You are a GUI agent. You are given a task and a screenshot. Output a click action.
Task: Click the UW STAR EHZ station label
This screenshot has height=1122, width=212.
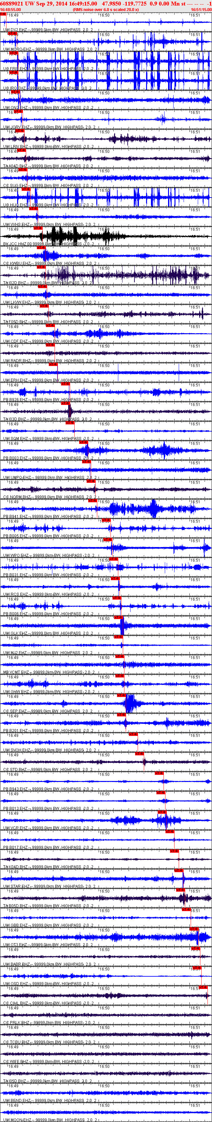click(x=49, y=886)
